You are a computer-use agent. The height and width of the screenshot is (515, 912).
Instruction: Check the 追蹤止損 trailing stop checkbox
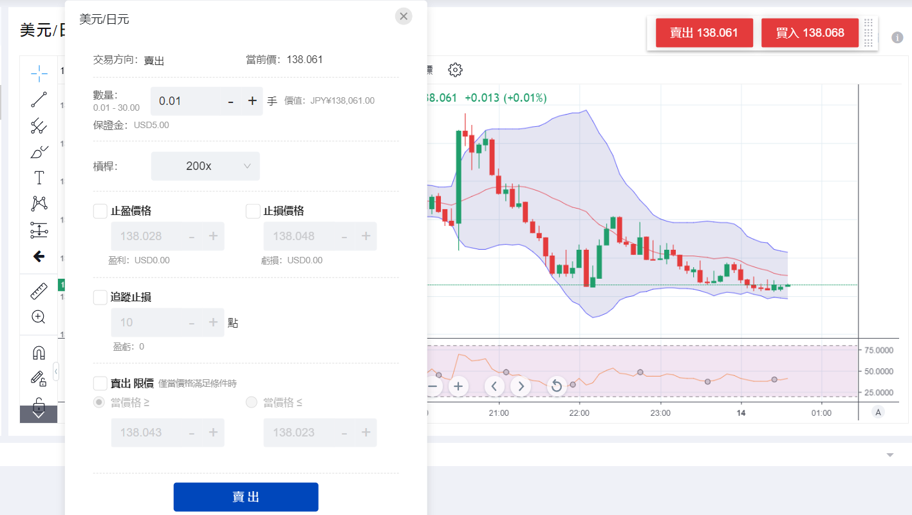[100, 297]
